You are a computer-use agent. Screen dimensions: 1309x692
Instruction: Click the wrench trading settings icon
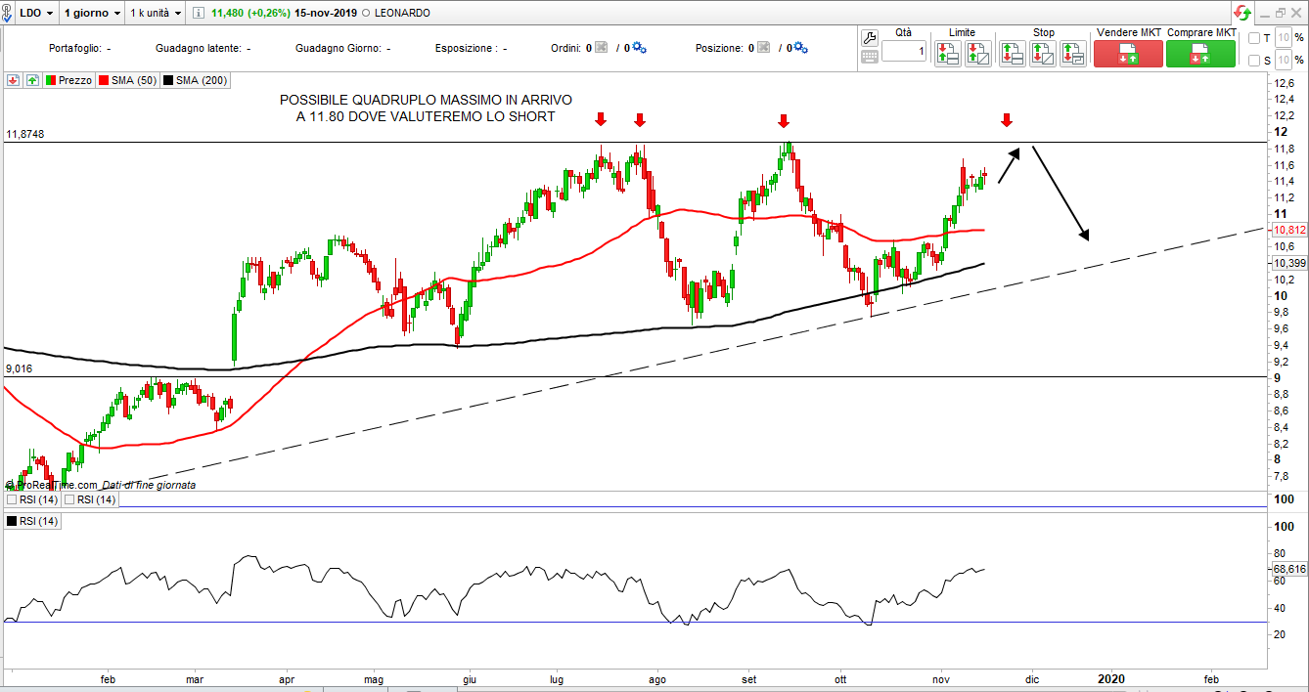tap(870, 38)
